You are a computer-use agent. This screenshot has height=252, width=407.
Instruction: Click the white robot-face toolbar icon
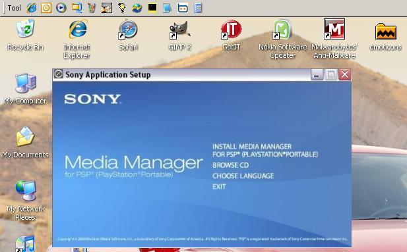(x=183, y=8)
